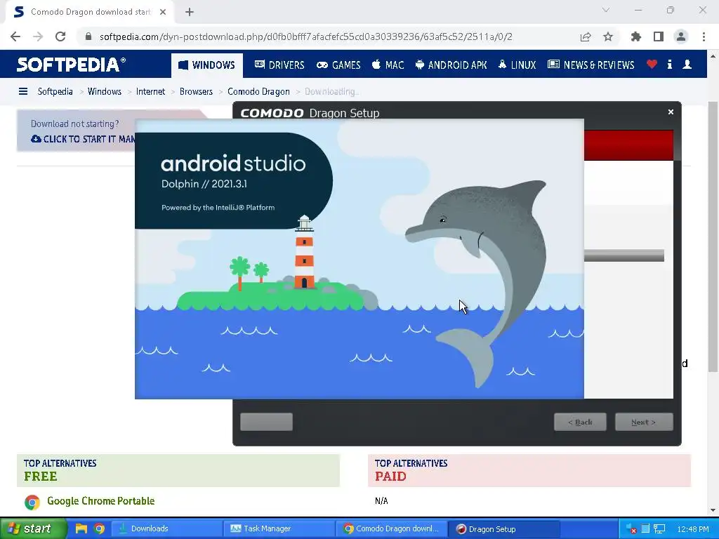Open the Games section
This screenshot has height=539, width=719.
(339, 65)
